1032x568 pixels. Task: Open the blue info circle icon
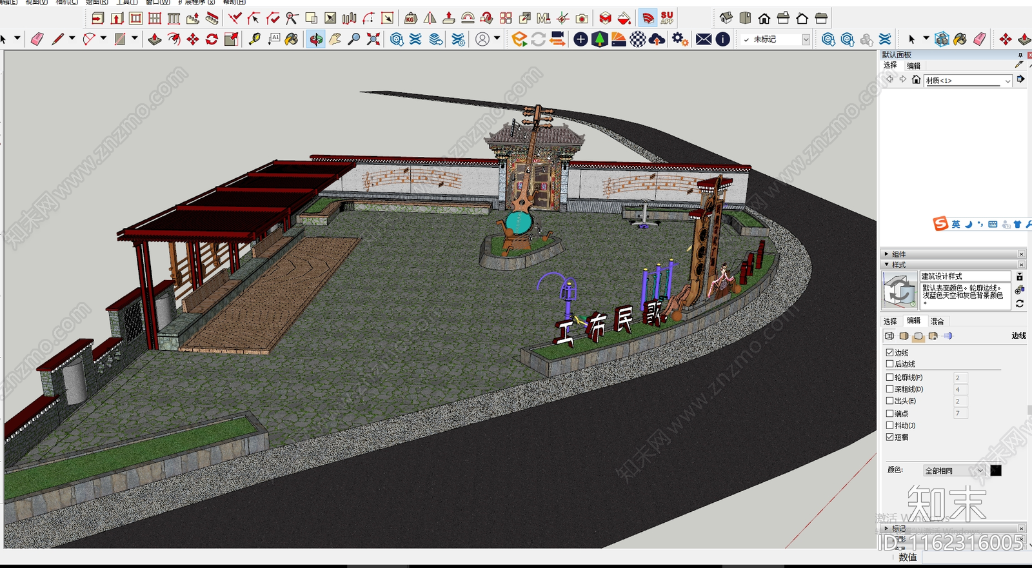(723, 39)
